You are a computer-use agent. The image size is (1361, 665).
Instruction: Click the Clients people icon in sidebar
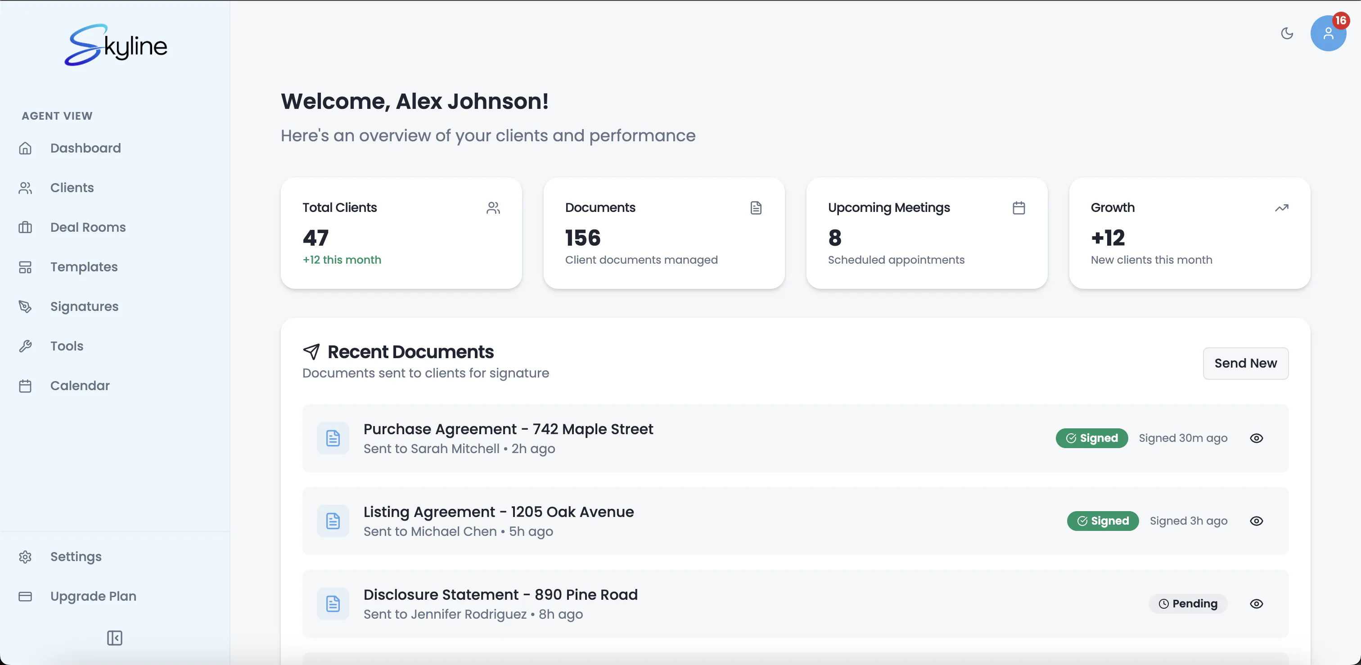[x=25, y=188]
